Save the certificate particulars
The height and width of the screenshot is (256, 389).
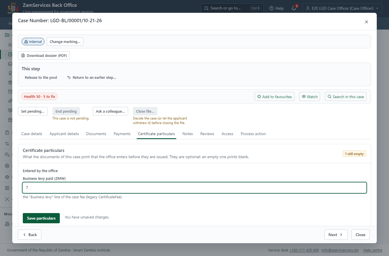coord(41,218)
